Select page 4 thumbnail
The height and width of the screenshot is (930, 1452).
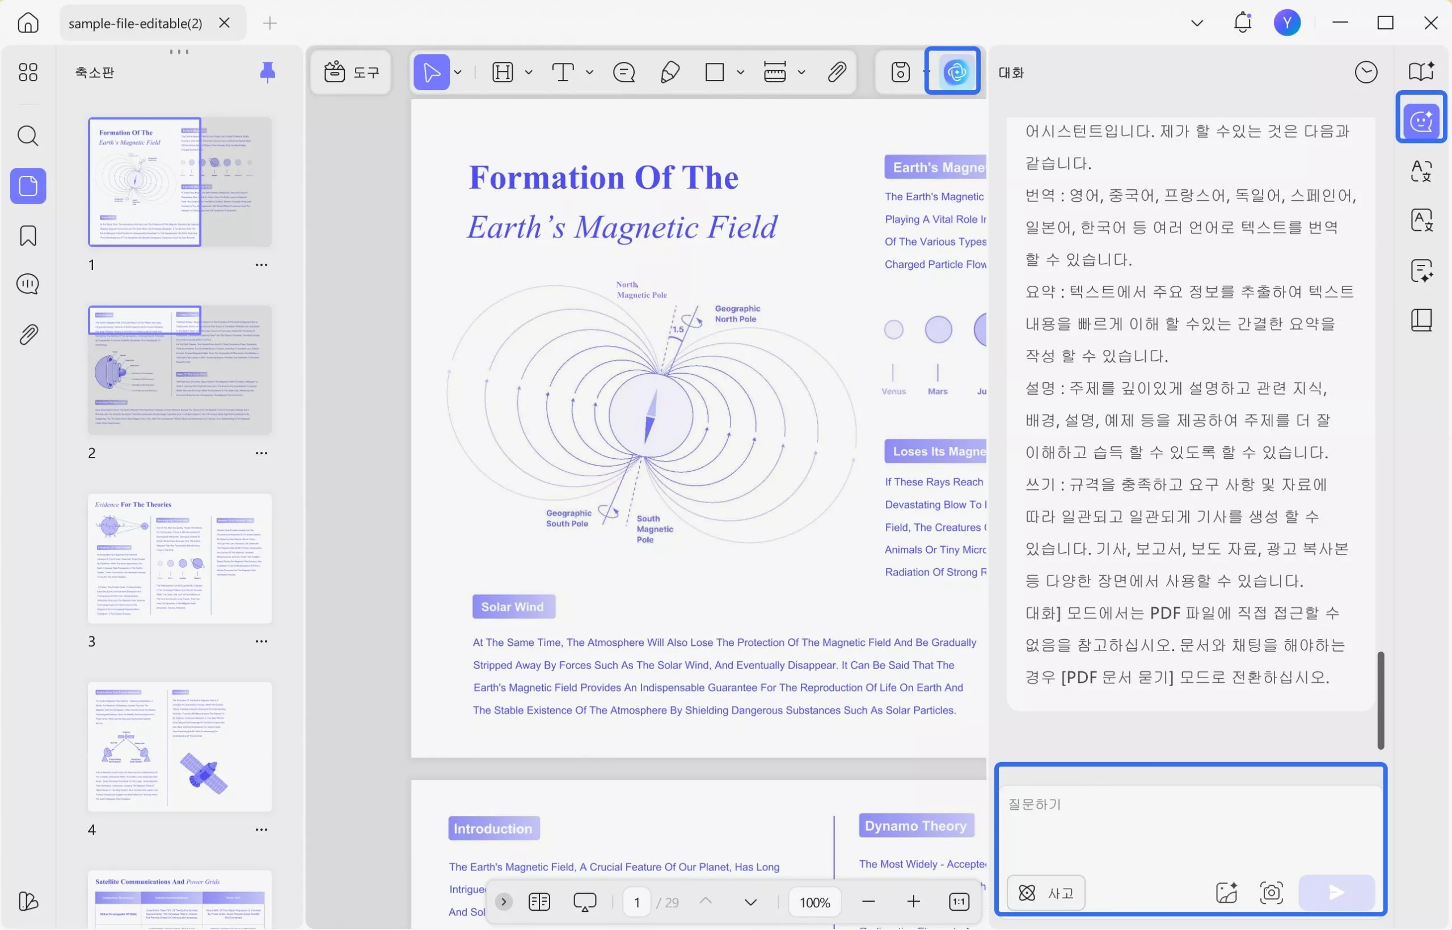(179, 747)
